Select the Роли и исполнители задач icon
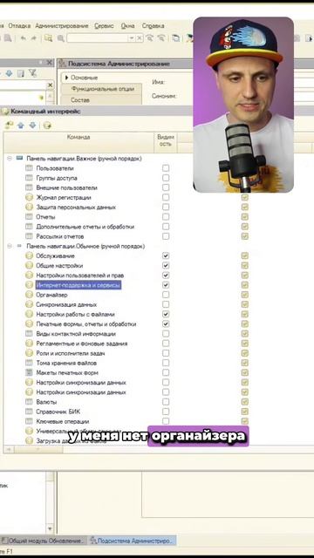Screen dimensions: 314x558 click(29, 353)
